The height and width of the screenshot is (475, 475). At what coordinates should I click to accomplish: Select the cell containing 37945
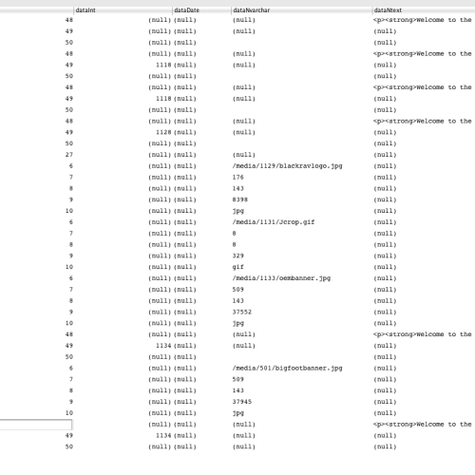click(x=242, y=402)
